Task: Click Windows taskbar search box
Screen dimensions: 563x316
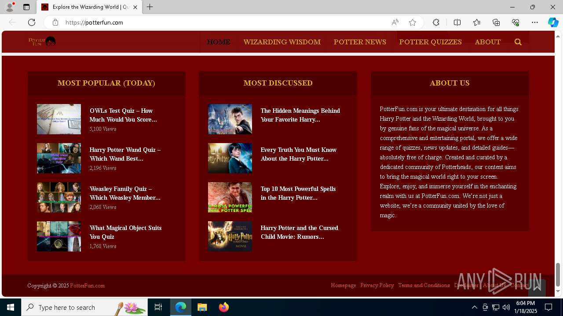Action: click(84, 307)
